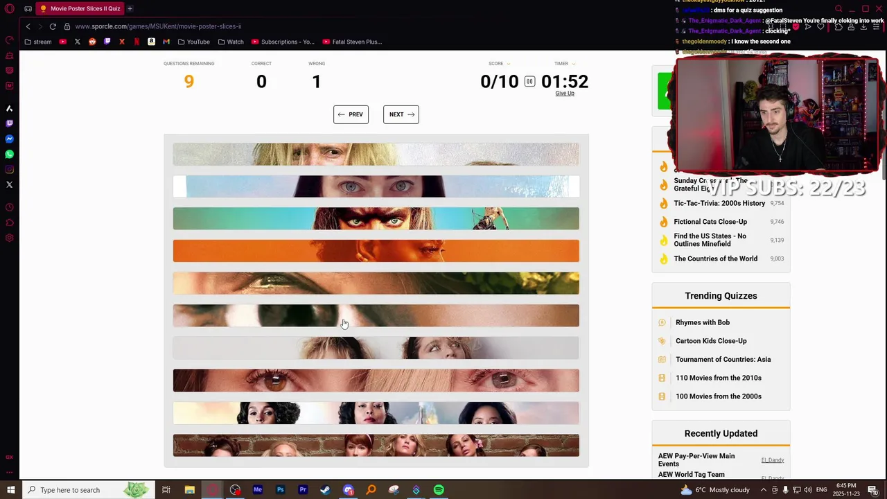The image size is (887, 499).
Task: Select the blonde hair poster slice
Action: click(376, 154)
